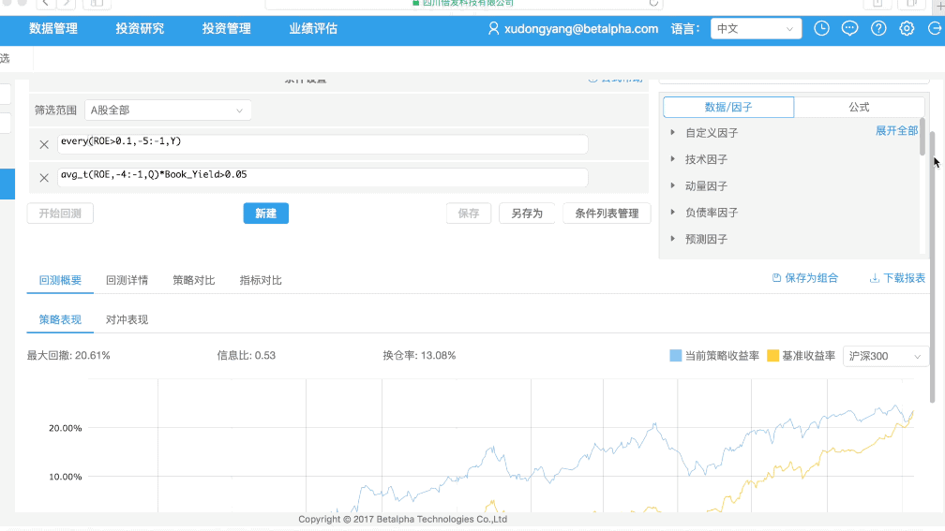Open the help question mark icon
Image resolution: width=945 pixels, height=531 pixels.
878,28
